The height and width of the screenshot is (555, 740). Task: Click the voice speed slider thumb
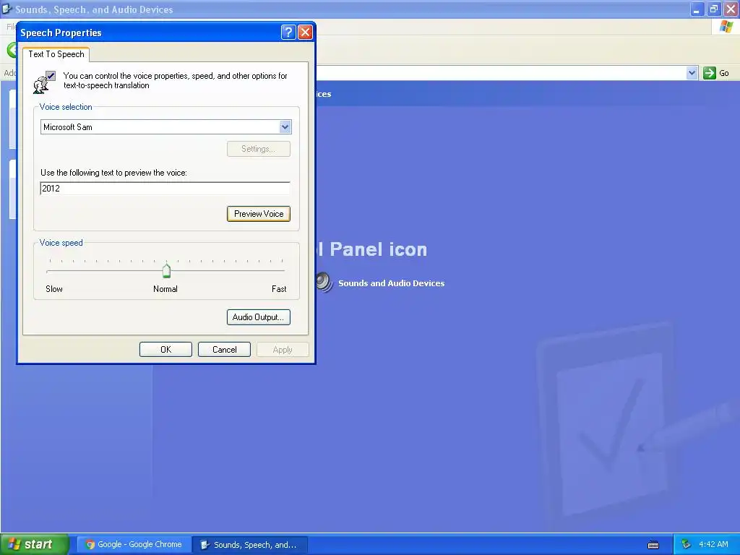(x=167, y=270)
